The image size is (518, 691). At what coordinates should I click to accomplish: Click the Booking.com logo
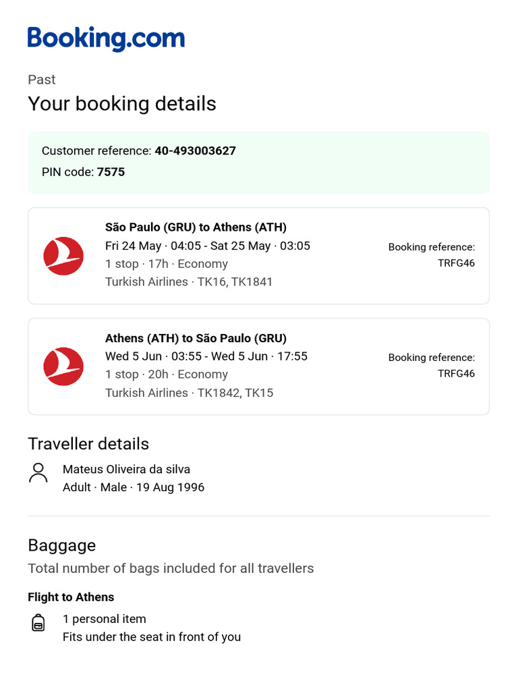tap(106, 38)
